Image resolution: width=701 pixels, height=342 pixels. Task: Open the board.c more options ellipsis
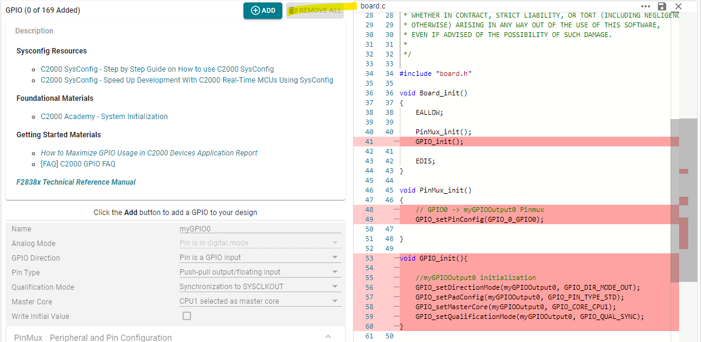point(646,6)
